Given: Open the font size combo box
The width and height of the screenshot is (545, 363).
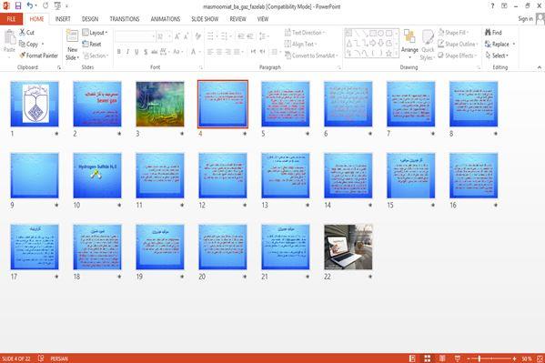Looking at the screenshot, I should (x=164, y=36).
